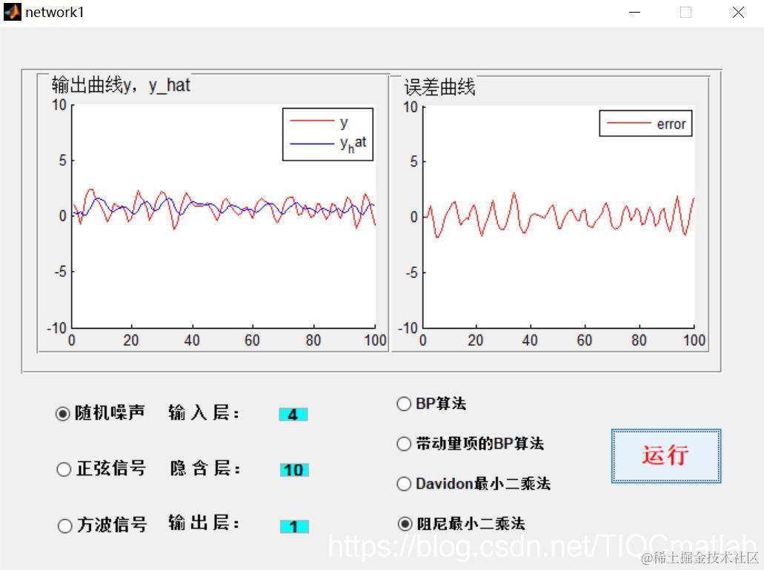This screenshot has height=570, width=764.
Task: Click the 输入层 value field showing 4
Action: pyautogui.click(x=293, y=415)
